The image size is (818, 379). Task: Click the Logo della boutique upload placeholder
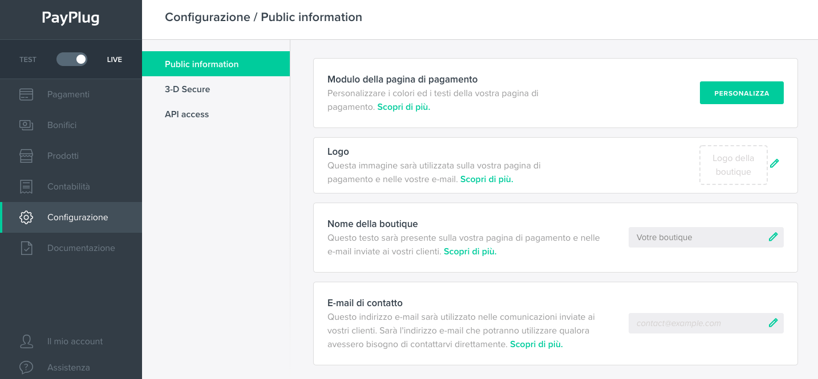tap(733, 164)
